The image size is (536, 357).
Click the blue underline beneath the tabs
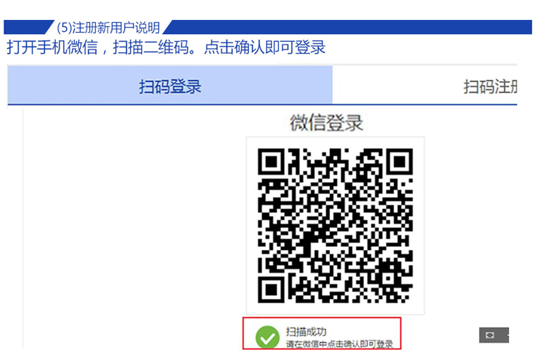262,105
